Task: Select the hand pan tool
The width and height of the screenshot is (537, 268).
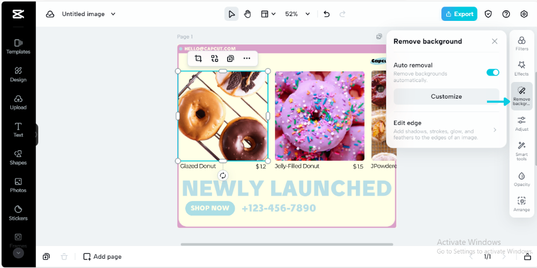Action: tap(247, 14)
